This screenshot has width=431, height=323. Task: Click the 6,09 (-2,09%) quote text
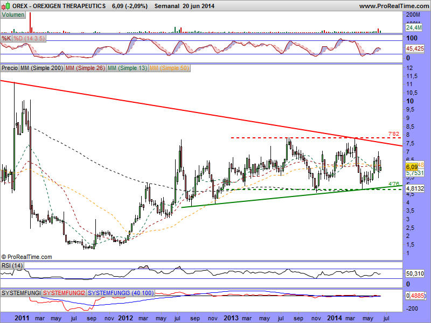pos(130,6)
